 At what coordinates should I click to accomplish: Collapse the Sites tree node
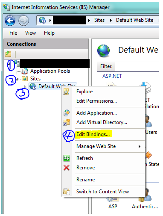(x=17, y=79)
